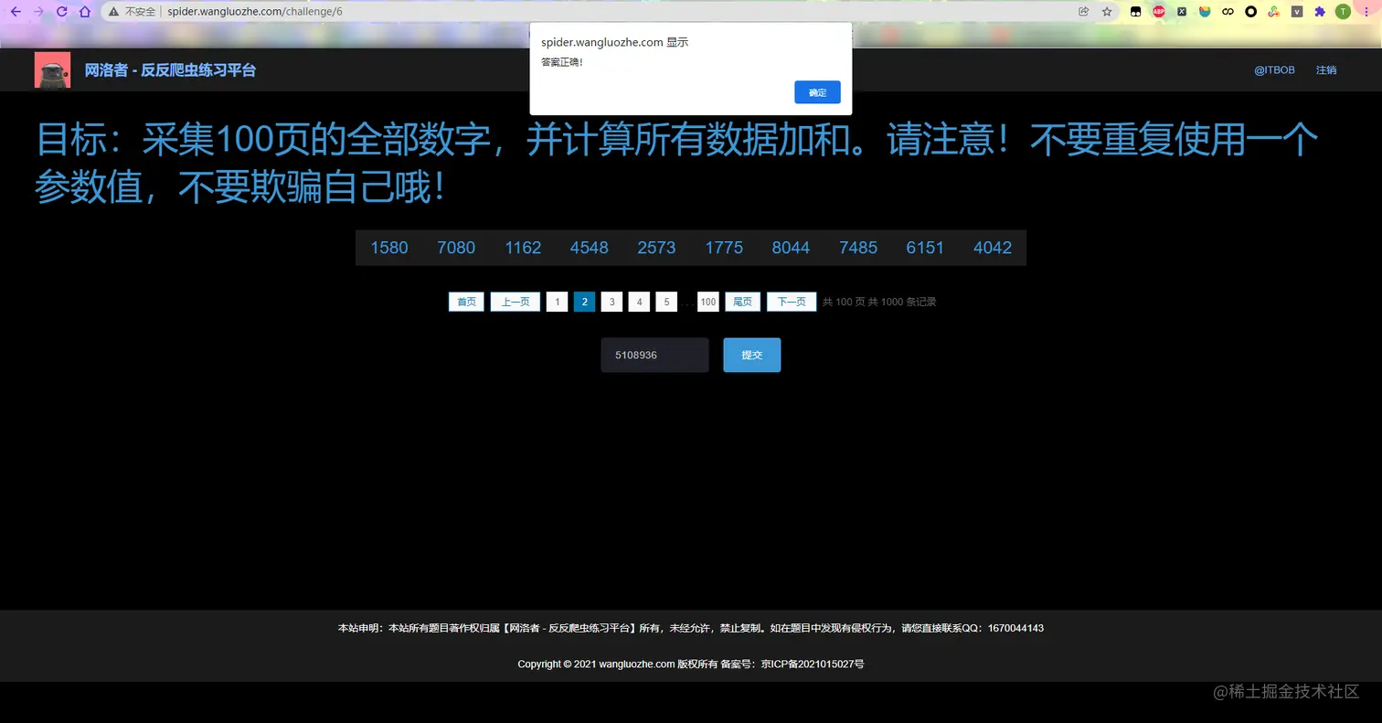Click the number 2573
Viewport: 1382px width, 723px height.
656,248
